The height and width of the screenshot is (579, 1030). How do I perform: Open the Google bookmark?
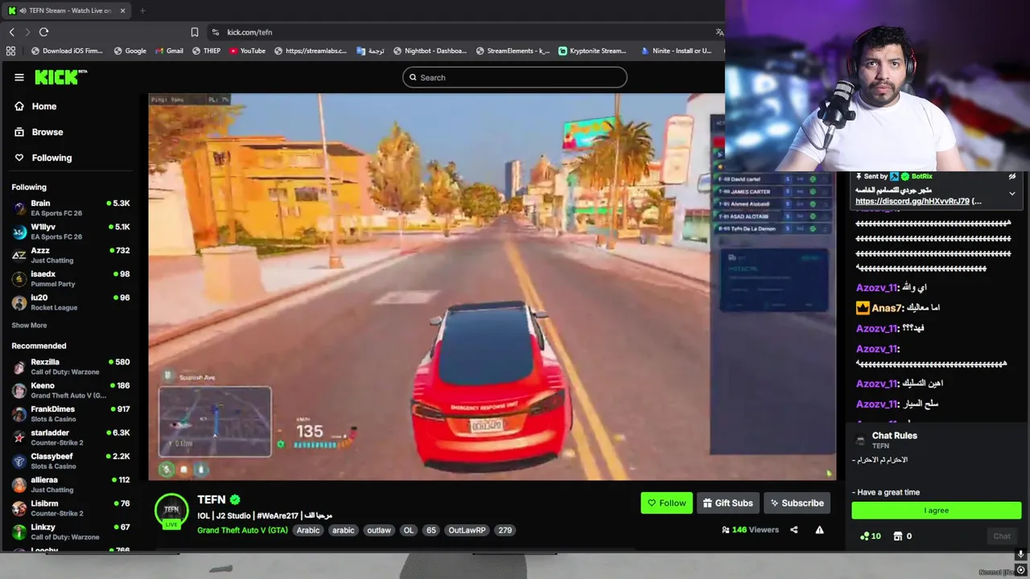point(130,51)
